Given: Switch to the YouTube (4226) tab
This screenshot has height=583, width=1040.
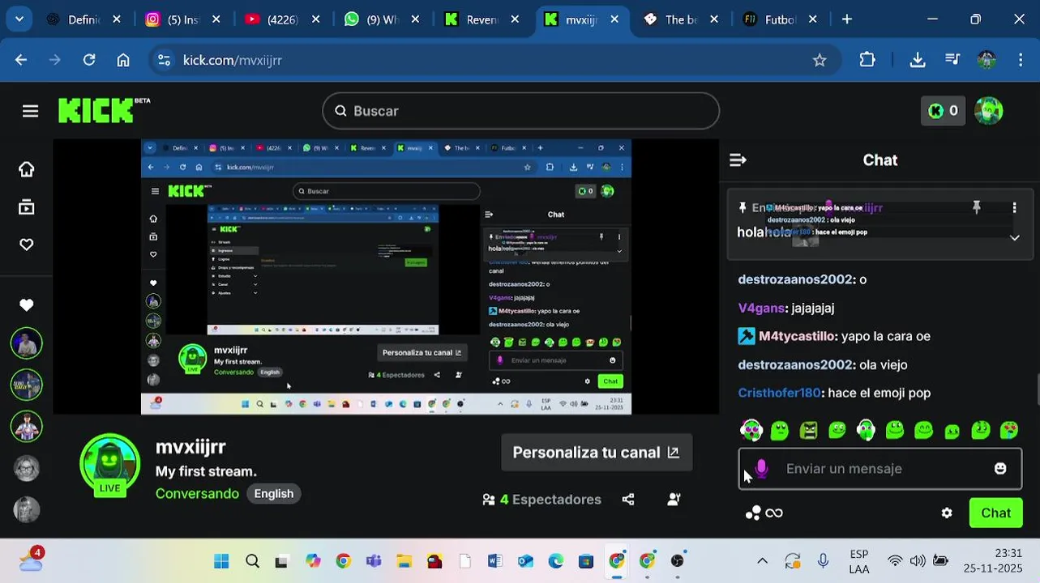Looking at the screenshot, I should pos(282,19).
